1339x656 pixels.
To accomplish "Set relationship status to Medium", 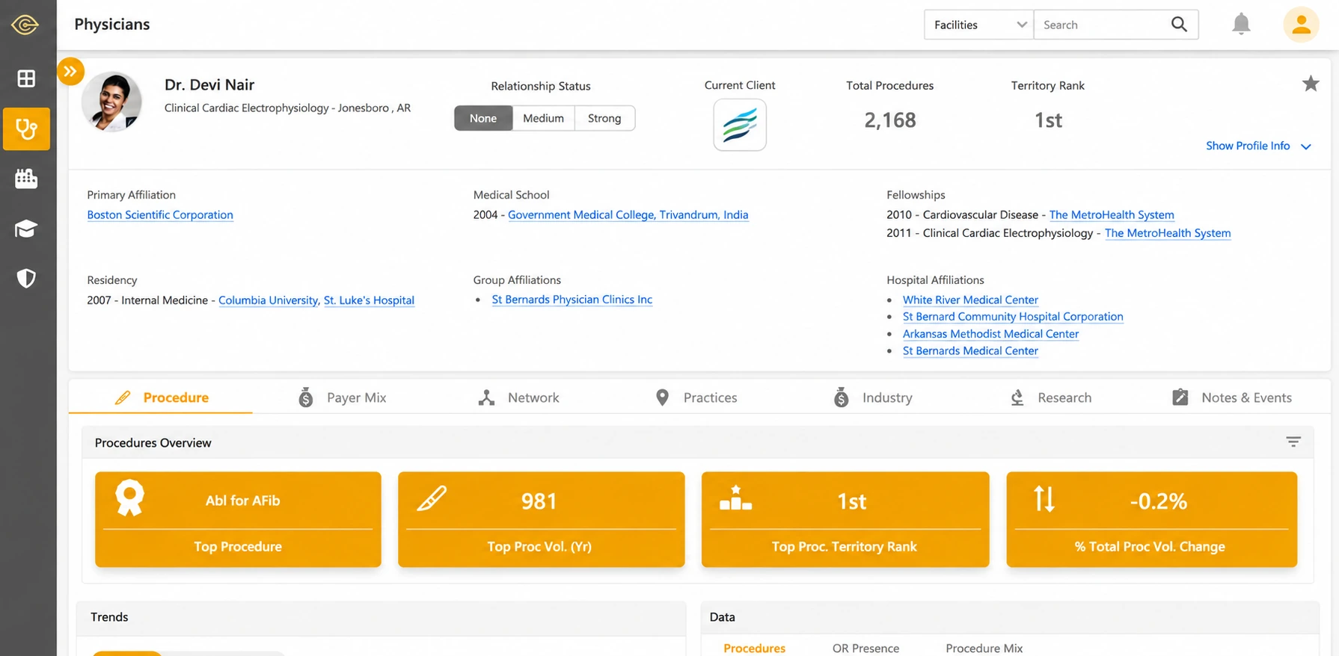I will point(544,118).
